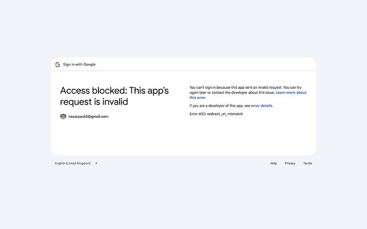Open the English (United Kingdom) language menu
This screenshot has height=229, width=367.
coord(73,164)
